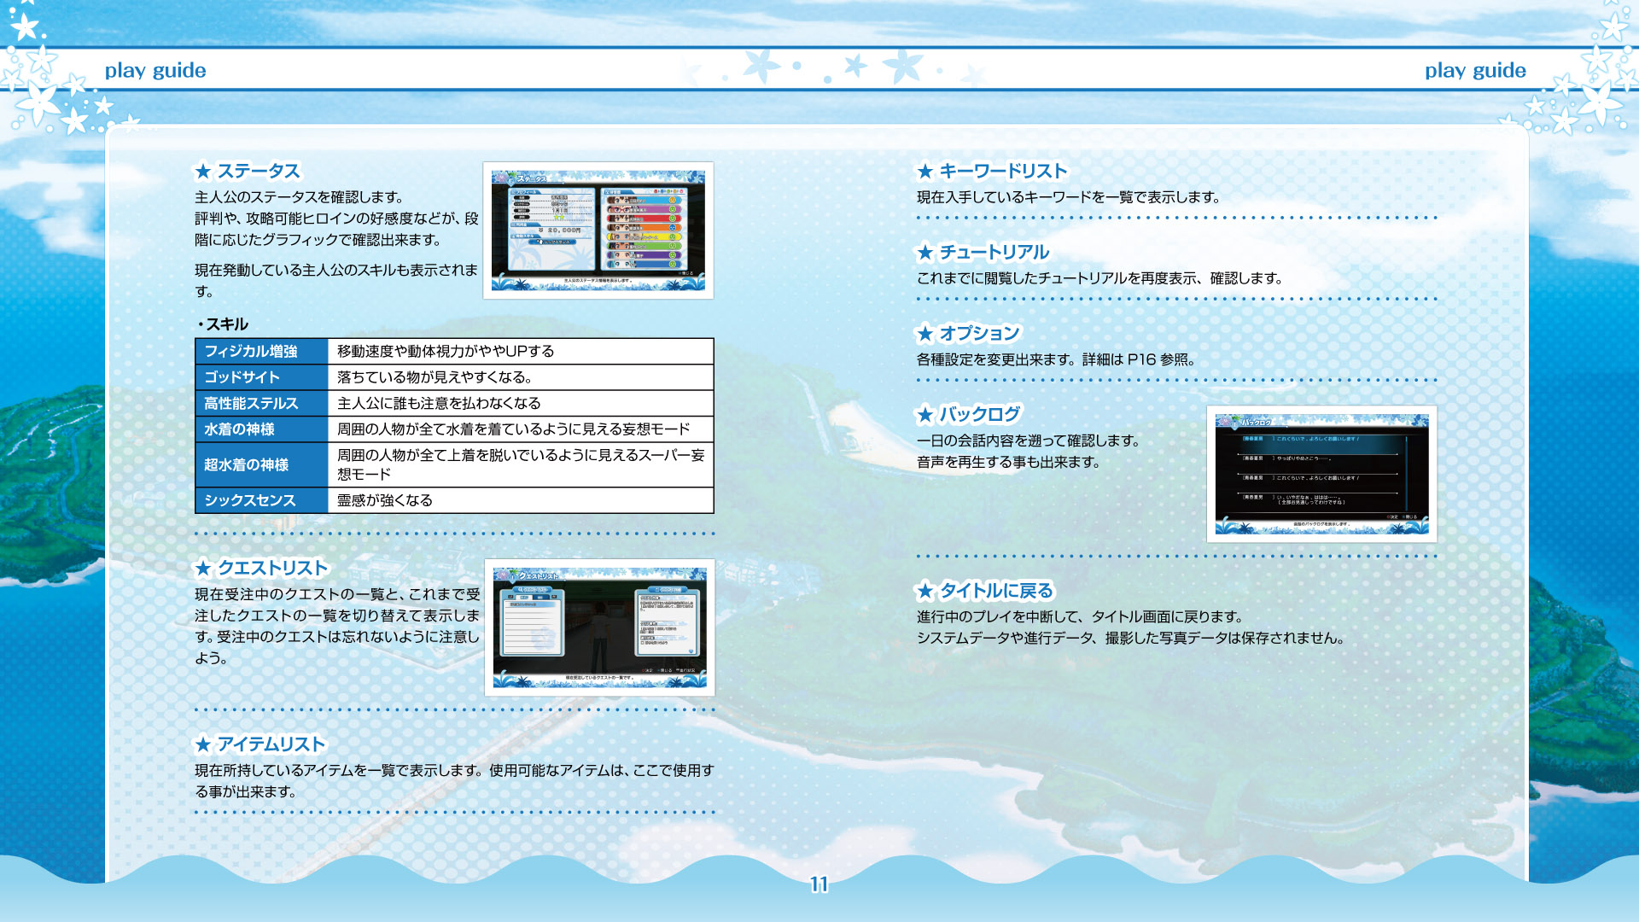Click the シックスセンス skill cell
Viewport: 1639px width, 922px height.
point(262,501)
